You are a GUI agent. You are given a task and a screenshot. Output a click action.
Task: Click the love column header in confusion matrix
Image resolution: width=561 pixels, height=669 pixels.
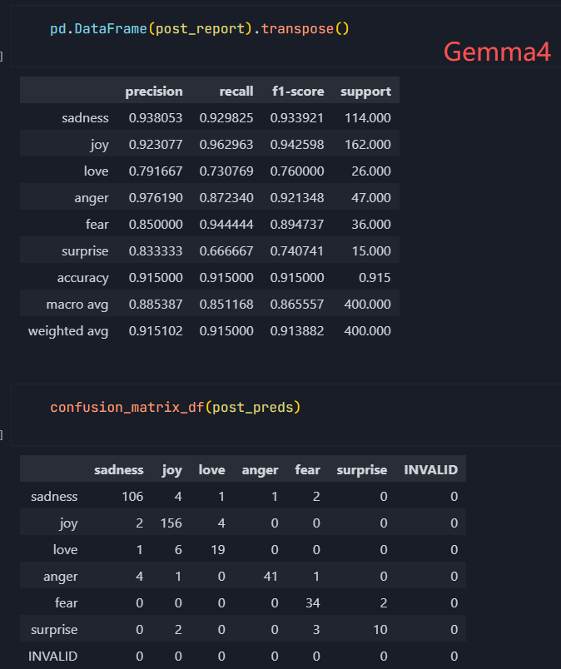coord(211,470)
